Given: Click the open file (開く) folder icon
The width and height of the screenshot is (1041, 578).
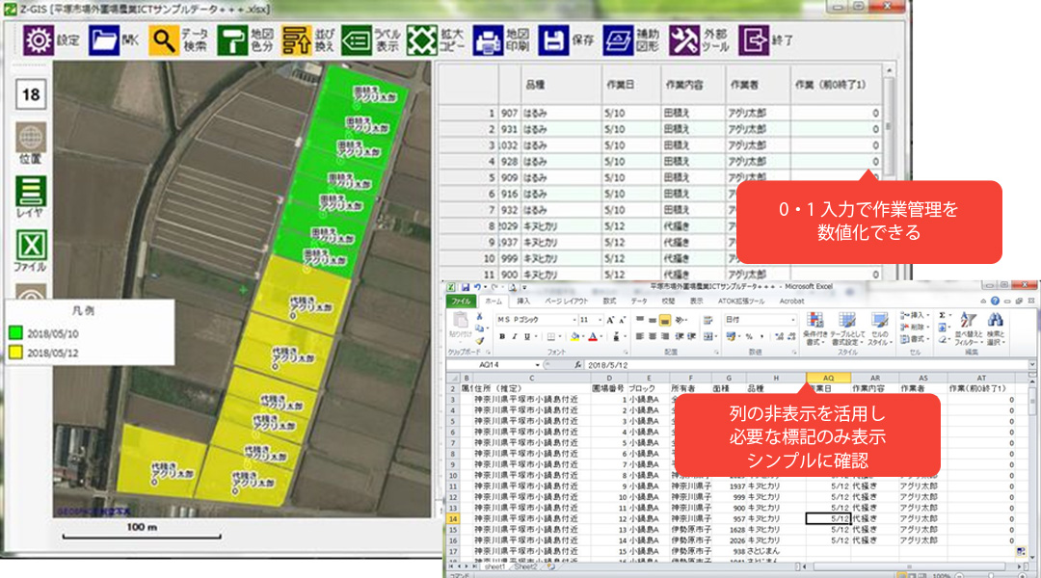Looking at the screenshot, I should click(x=103, y=40).
